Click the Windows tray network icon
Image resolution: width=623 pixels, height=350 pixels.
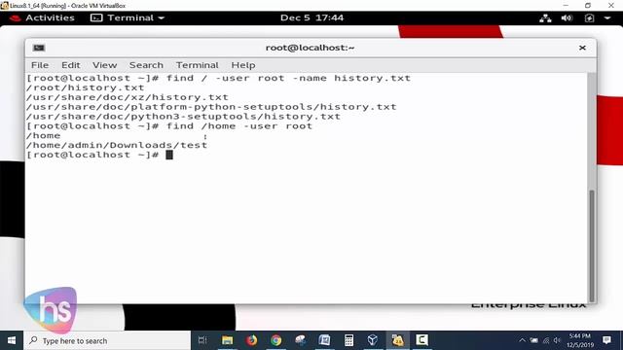(x=546, y=340)
